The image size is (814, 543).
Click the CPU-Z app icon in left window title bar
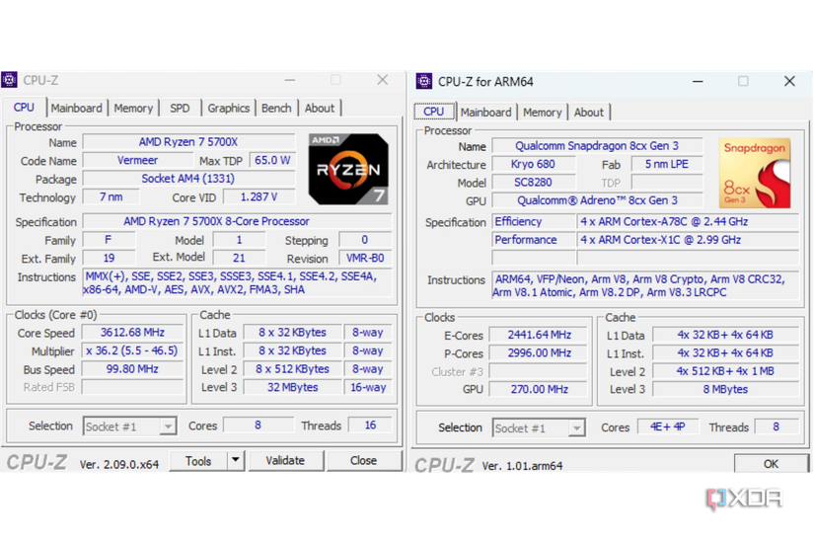coord(9,80)
